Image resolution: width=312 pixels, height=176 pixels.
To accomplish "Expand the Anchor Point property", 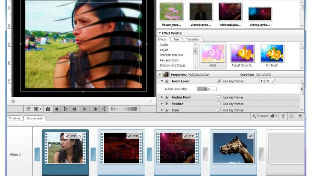I will pos(162,97).
